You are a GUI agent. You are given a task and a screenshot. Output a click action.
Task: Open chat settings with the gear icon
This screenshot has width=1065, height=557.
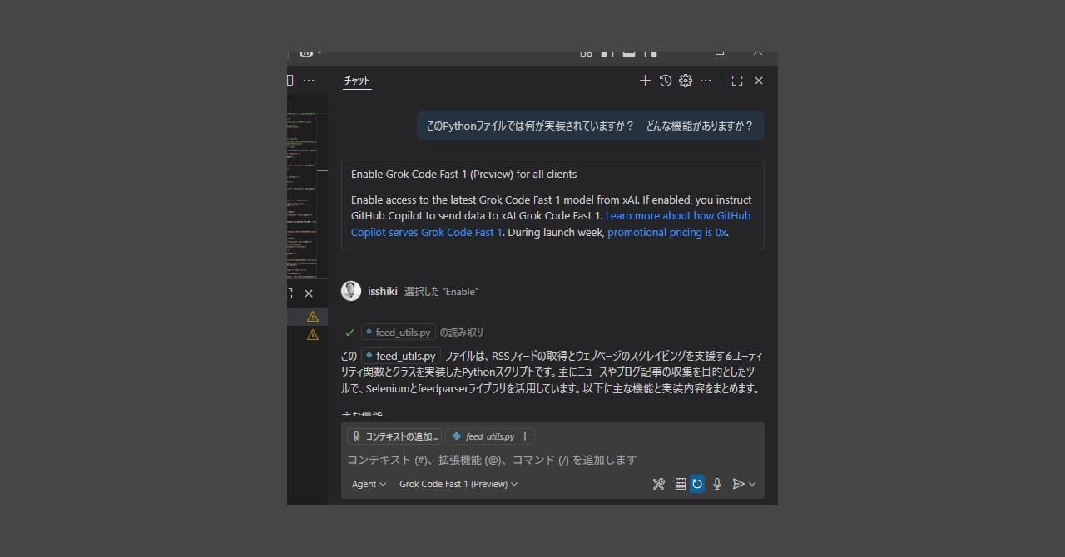coord(685,80)
